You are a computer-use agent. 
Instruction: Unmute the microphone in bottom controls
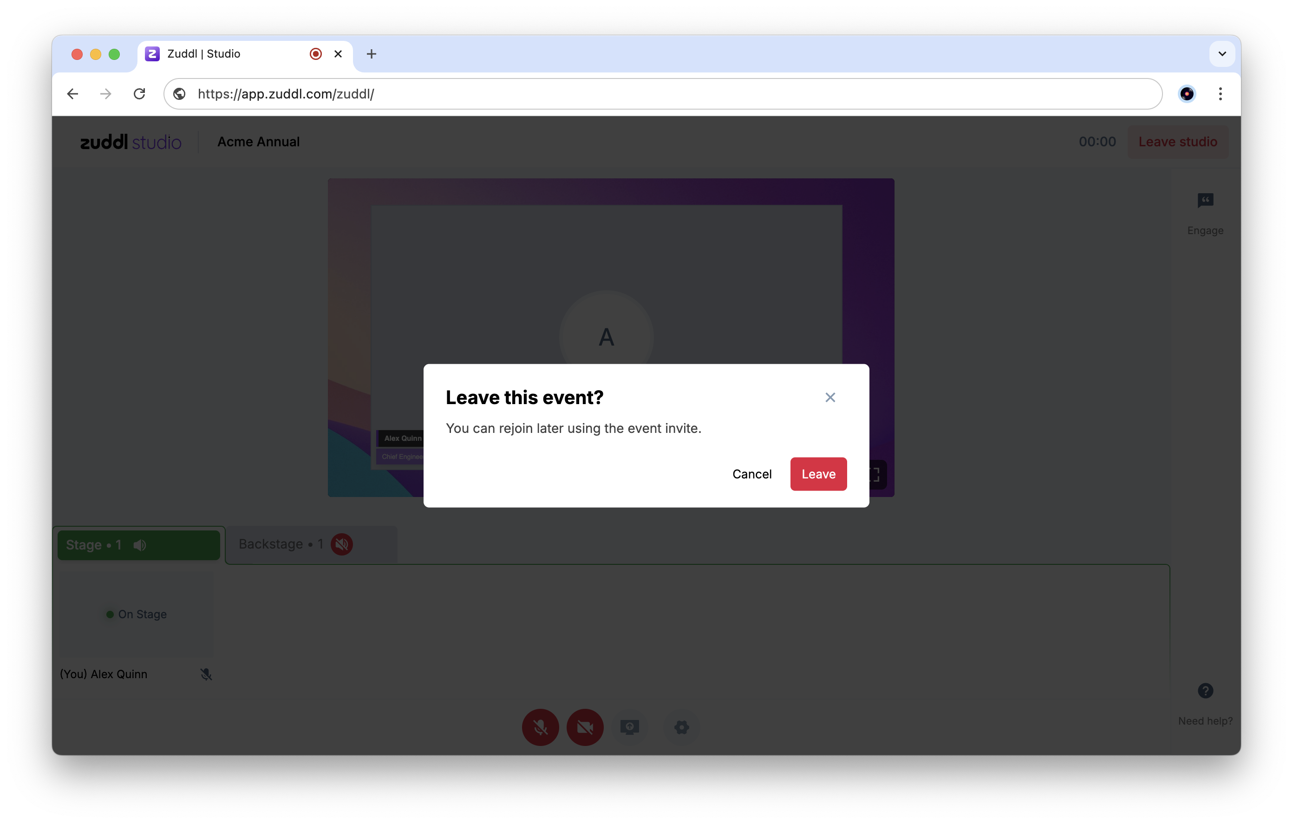(x=540, y=727)
